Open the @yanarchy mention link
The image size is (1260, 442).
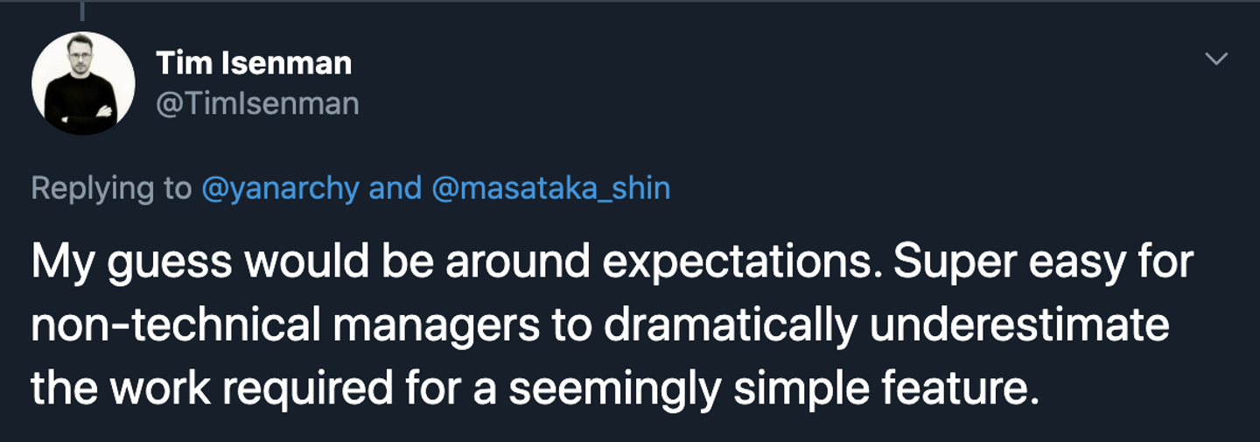(x=280, y=188)
